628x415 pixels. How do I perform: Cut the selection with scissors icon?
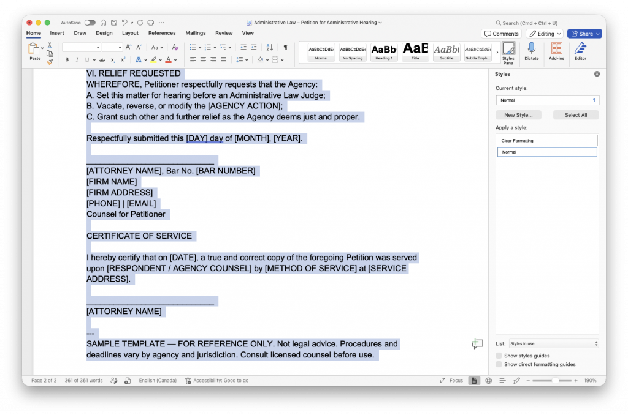tap(50, 45)
